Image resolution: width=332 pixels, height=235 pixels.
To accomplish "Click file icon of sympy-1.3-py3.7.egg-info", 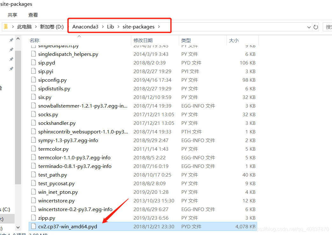I will (x=33, y=140).
